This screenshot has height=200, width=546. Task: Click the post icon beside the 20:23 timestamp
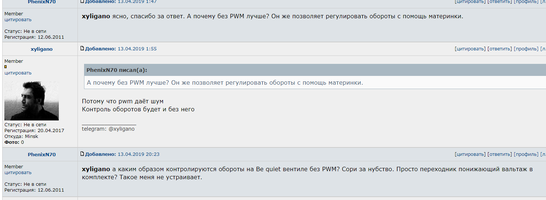(x=82, y=154)
